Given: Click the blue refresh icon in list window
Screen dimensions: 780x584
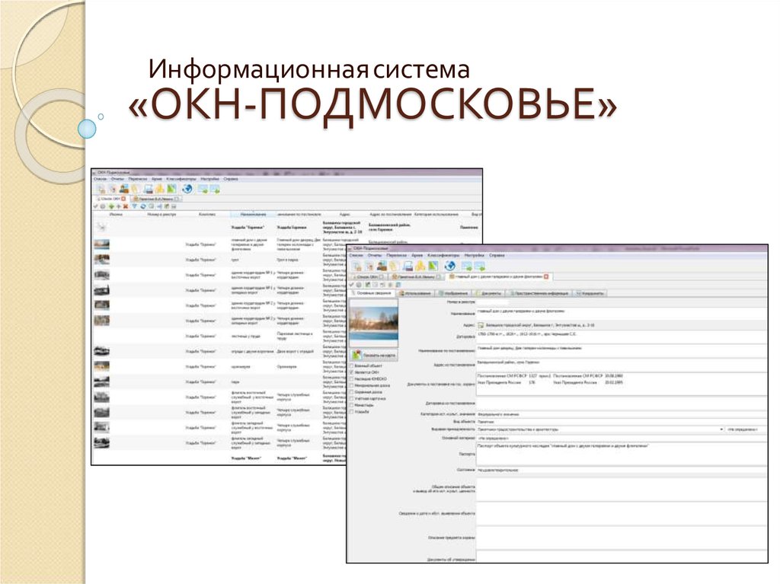Looking at the screenshot, I should (142, 206).
